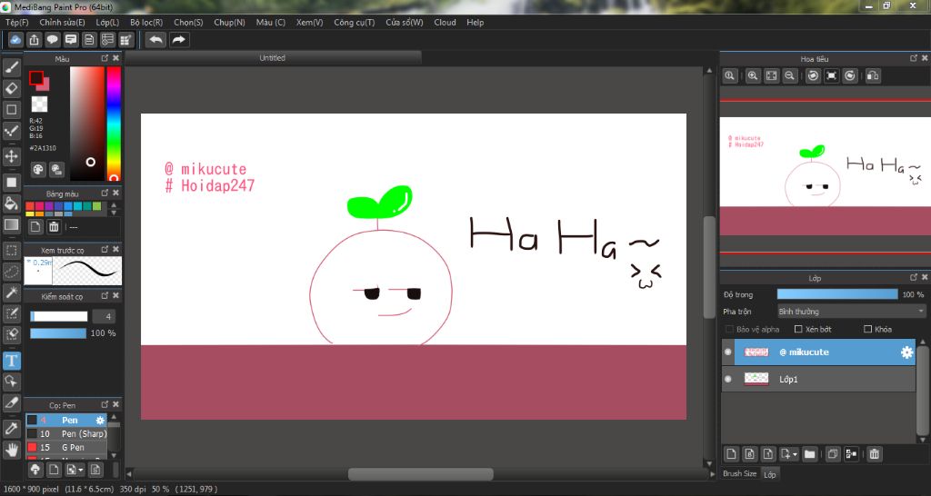Switch to the Brush Size tab
This screenshot has width=931, height=496.
739,473
